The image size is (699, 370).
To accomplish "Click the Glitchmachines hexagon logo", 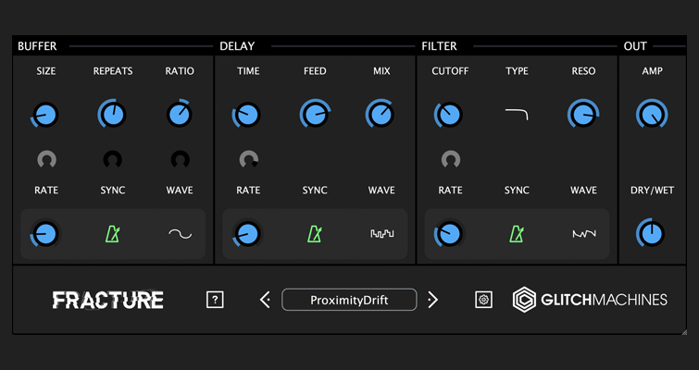I will point(525,300).
